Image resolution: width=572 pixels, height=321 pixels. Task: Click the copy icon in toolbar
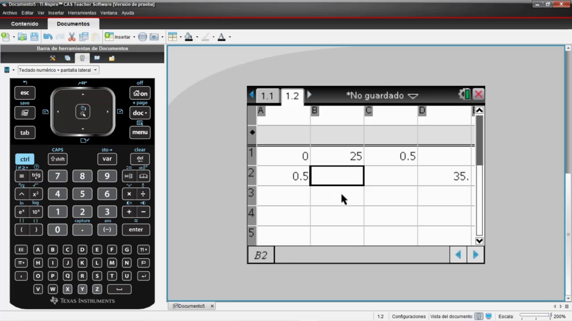(x=84, y=37)
